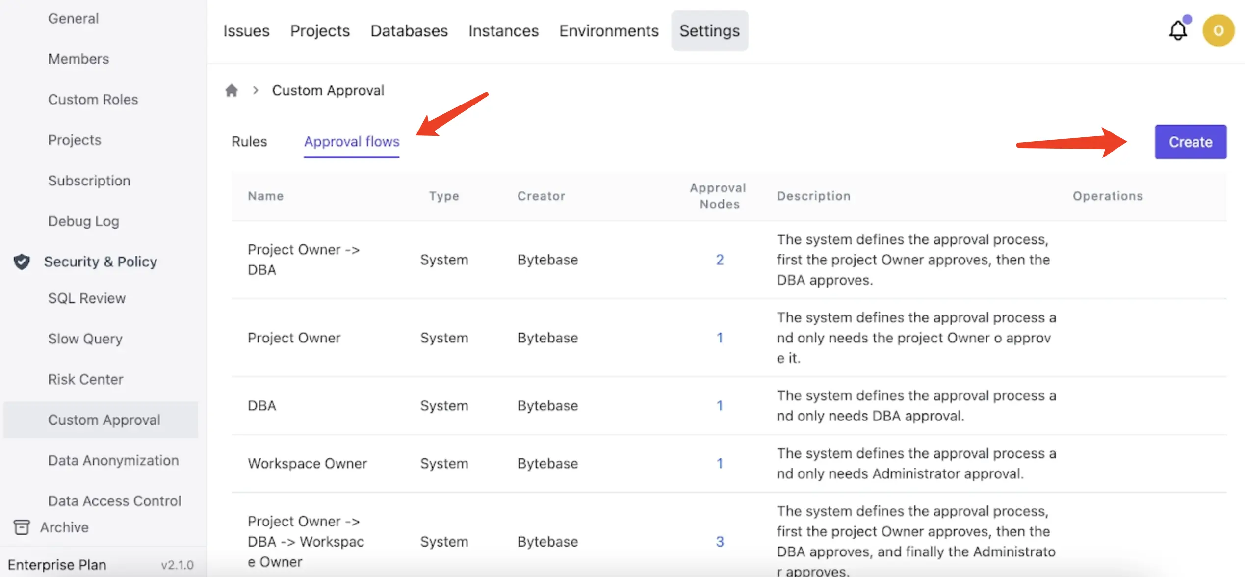Open the Issues menu

click(x=246, y=31)
